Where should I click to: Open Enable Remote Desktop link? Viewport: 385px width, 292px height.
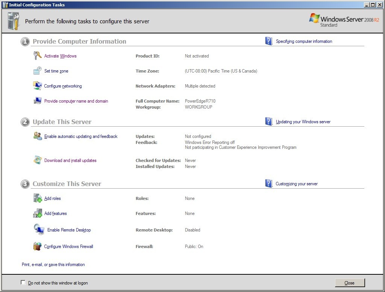click(69, 230)
